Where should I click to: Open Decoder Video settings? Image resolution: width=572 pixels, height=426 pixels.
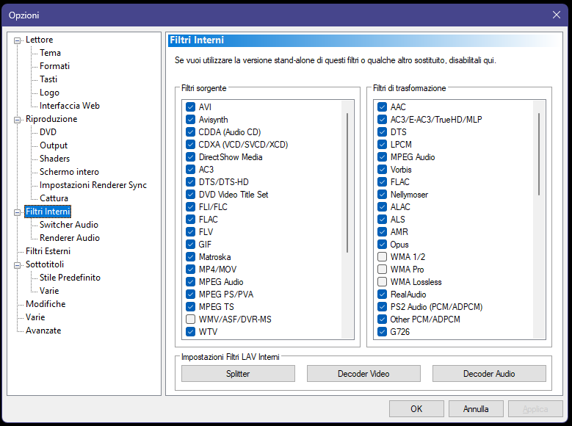coord(363,374)
